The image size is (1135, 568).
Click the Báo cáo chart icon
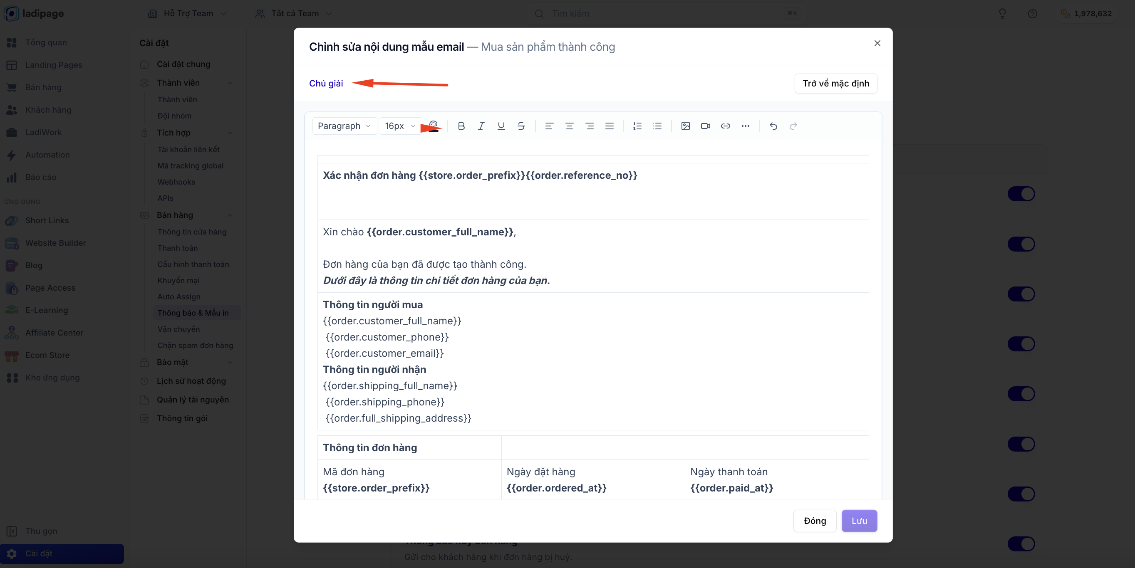point(12,178)
